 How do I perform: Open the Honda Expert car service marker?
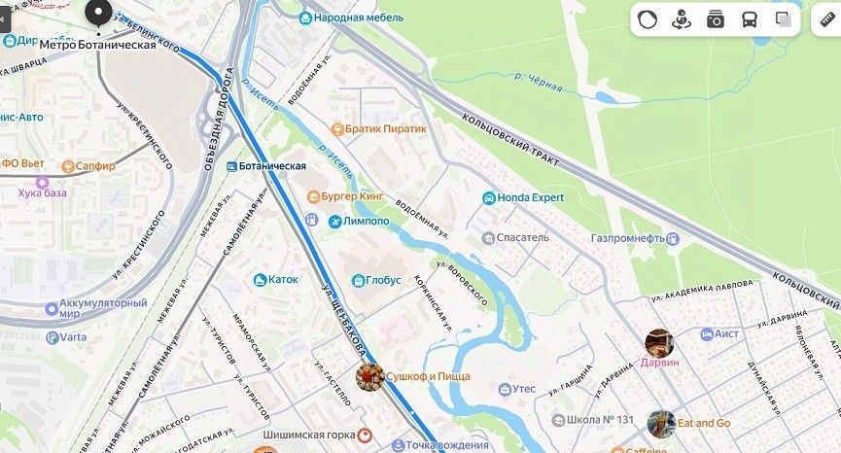[489, 197]
